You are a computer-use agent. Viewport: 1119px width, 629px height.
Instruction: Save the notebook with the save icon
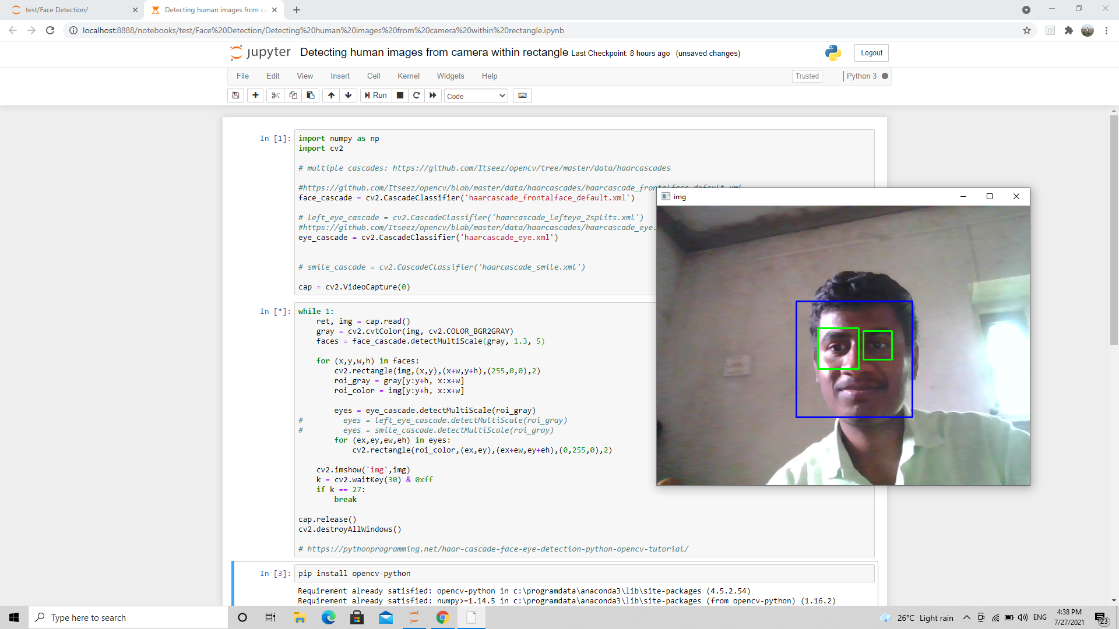click(235, 95)
